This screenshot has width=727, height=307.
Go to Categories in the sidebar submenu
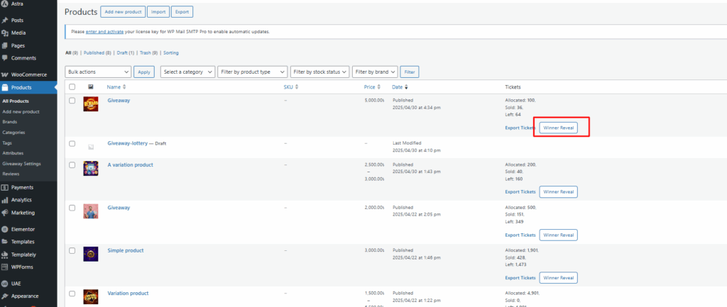click(13, 133)
